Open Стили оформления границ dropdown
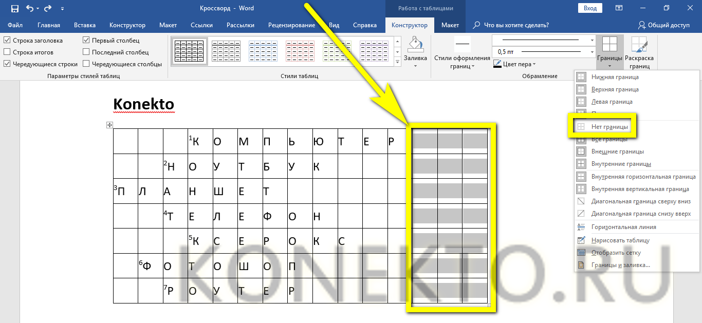The width and height of the screenshot is (702, 323). [463, 62]
